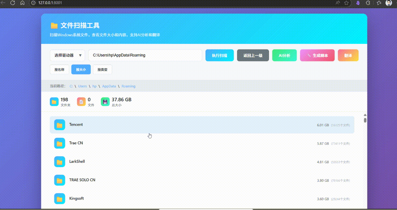Click TRAE SOLO CN folder icon

pos(60,180)
